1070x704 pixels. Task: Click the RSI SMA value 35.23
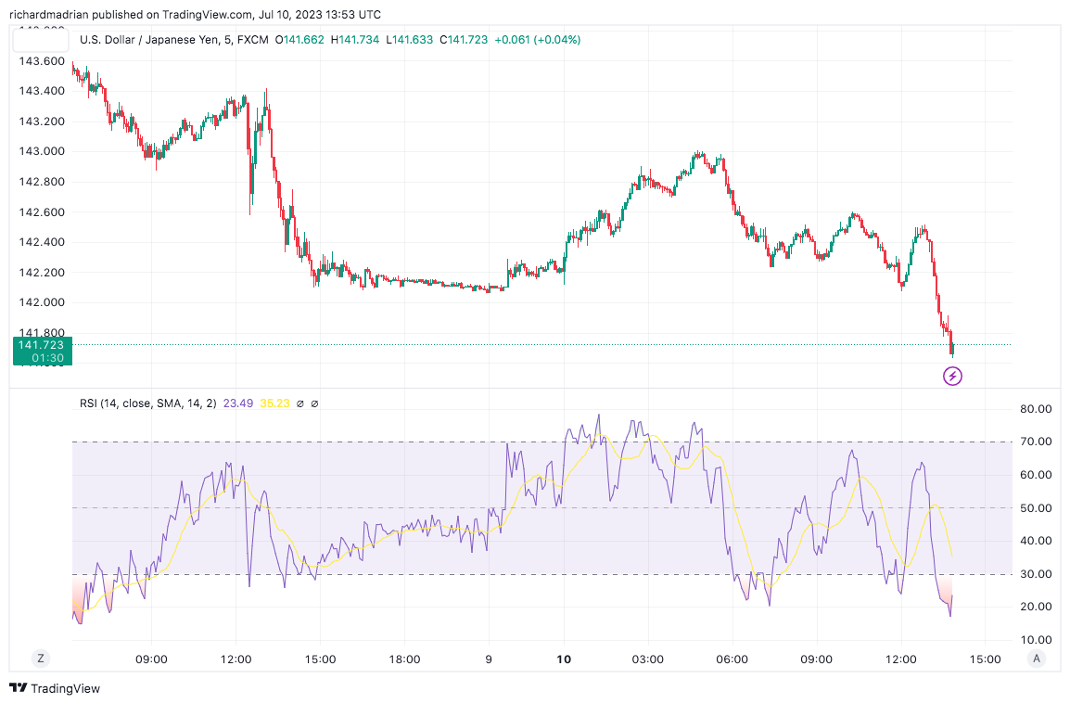click(275, 403)
